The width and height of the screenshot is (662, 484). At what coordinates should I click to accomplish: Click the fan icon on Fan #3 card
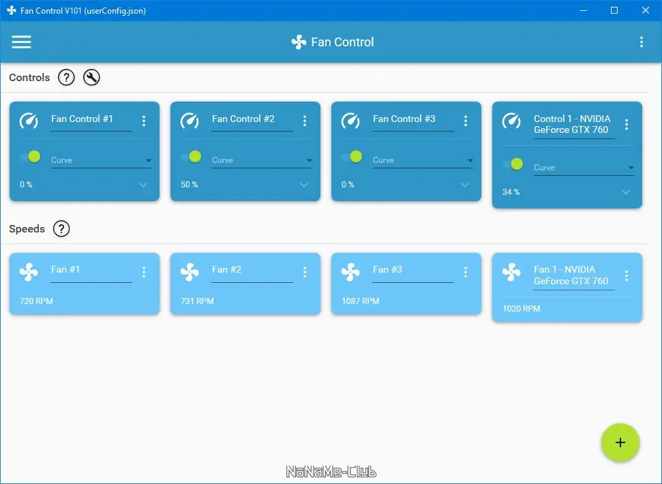pos(350,272)
